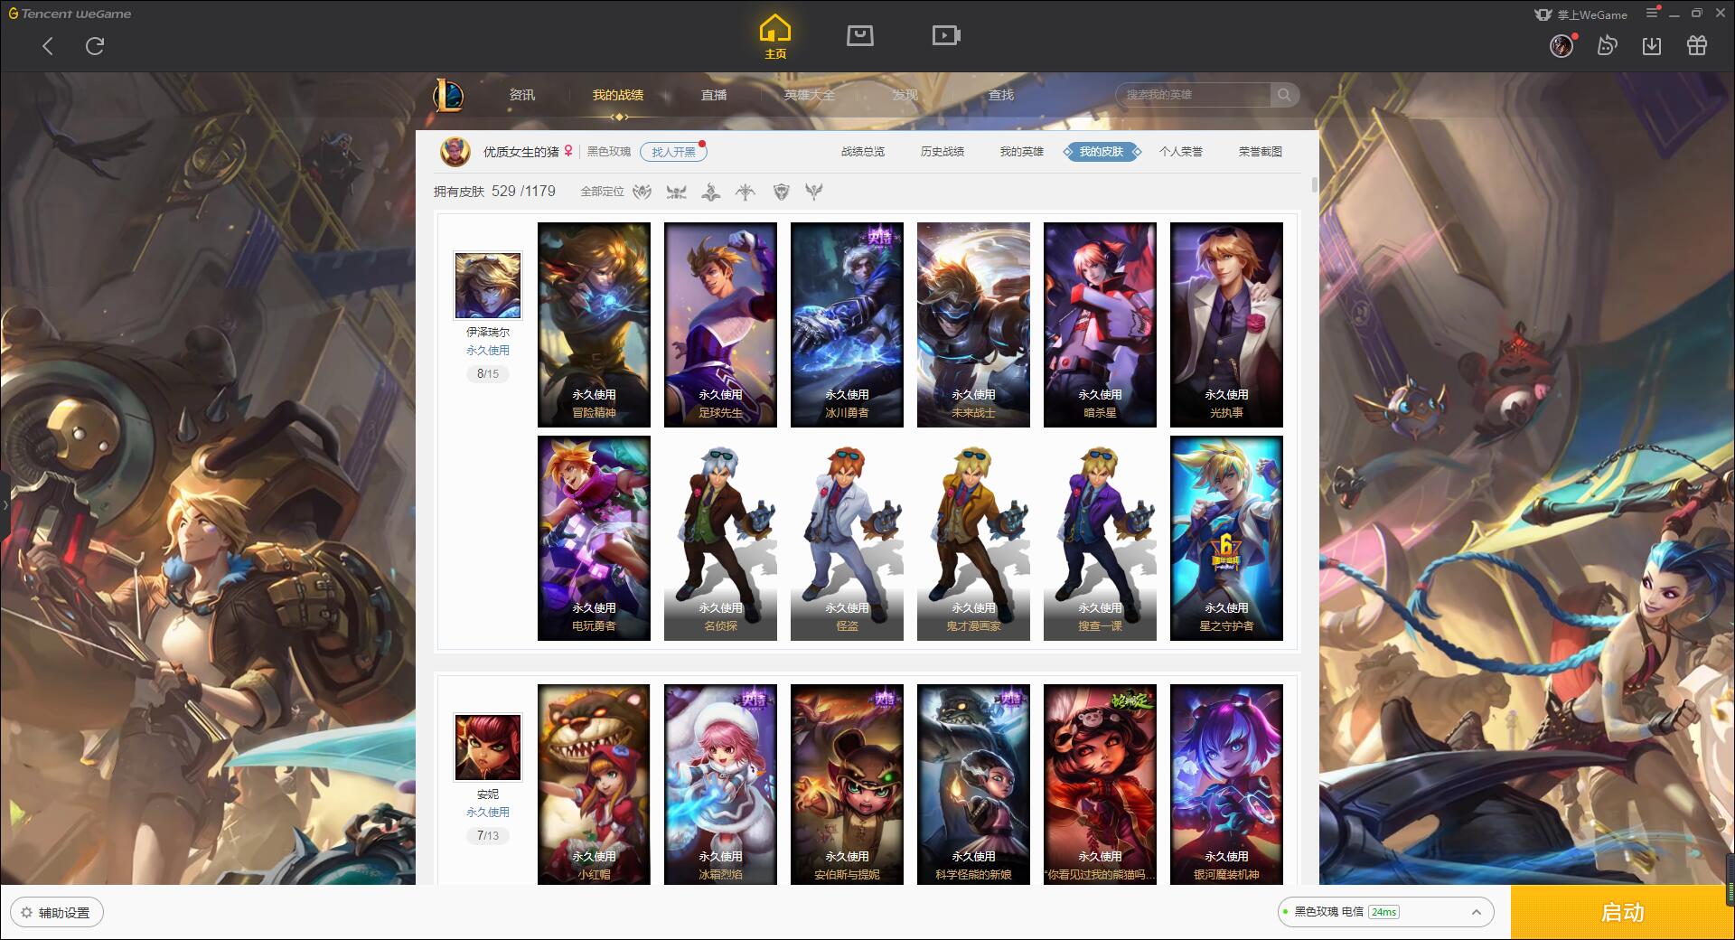Switch to 我的英雄 sub-tab
The image size is (1735, 940).
click(x=1022, y=152)
